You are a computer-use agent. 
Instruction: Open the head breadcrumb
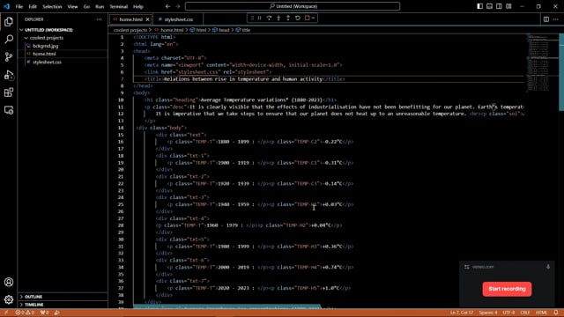coord(221,30)
